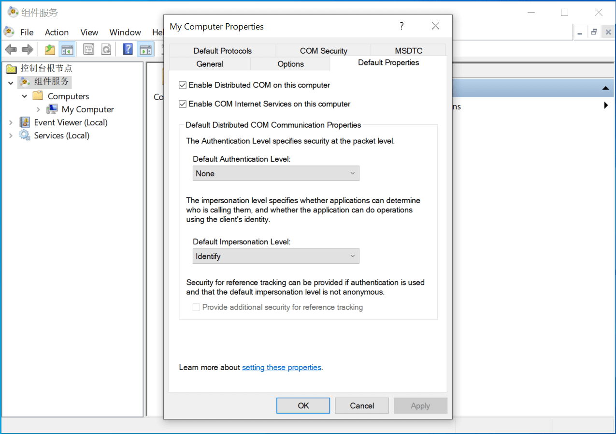The width and height of the screenshot is (616, 434).
Task: Uncheck Enable Distributed COM on this computer
Action: tap(183, 85)
